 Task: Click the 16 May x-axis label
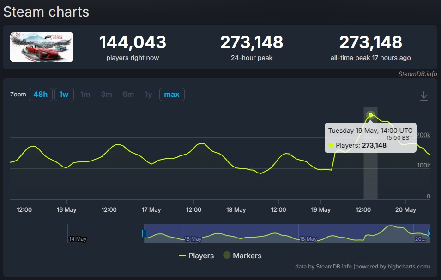66,210
